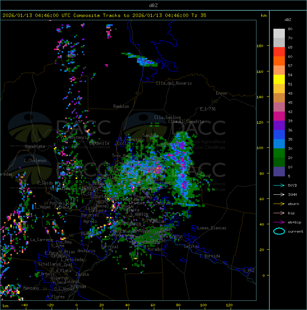Image resolution: width=307 pixels, height=310 pixels.
Task: Pick the bright yellow swatch in dBZ scale
Action: point(279,80)
